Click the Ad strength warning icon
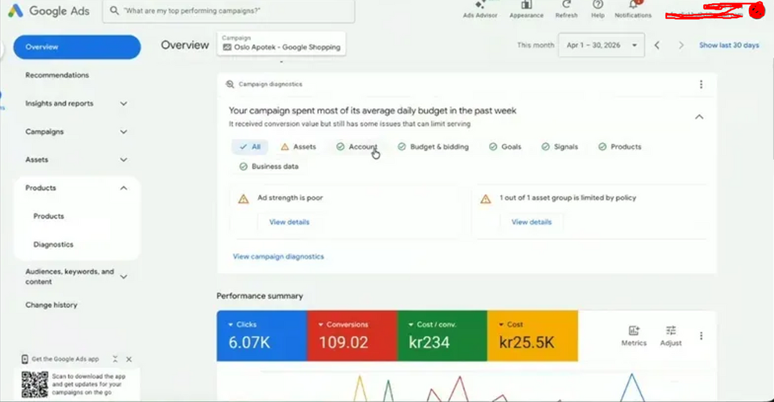The image size is (774, 402). (243, 199)
